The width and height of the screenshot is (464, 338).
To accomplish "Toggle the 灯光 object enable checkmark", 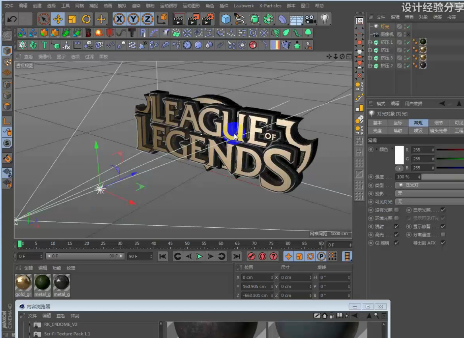I will (x=408, y=27).
